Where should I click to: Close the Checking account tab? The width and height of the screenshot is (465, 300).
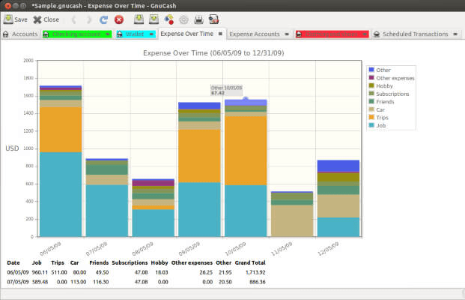point(108,34)
